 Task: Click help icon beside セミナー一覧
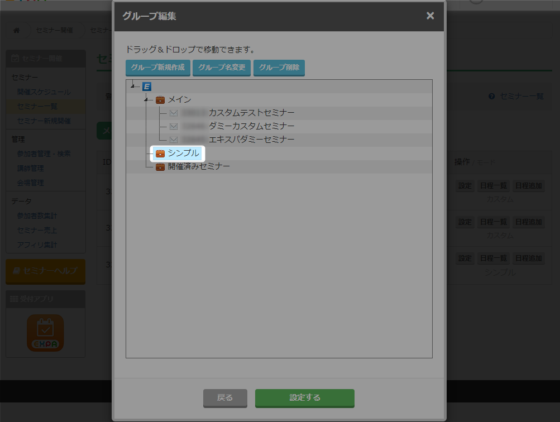pos(492,97)
